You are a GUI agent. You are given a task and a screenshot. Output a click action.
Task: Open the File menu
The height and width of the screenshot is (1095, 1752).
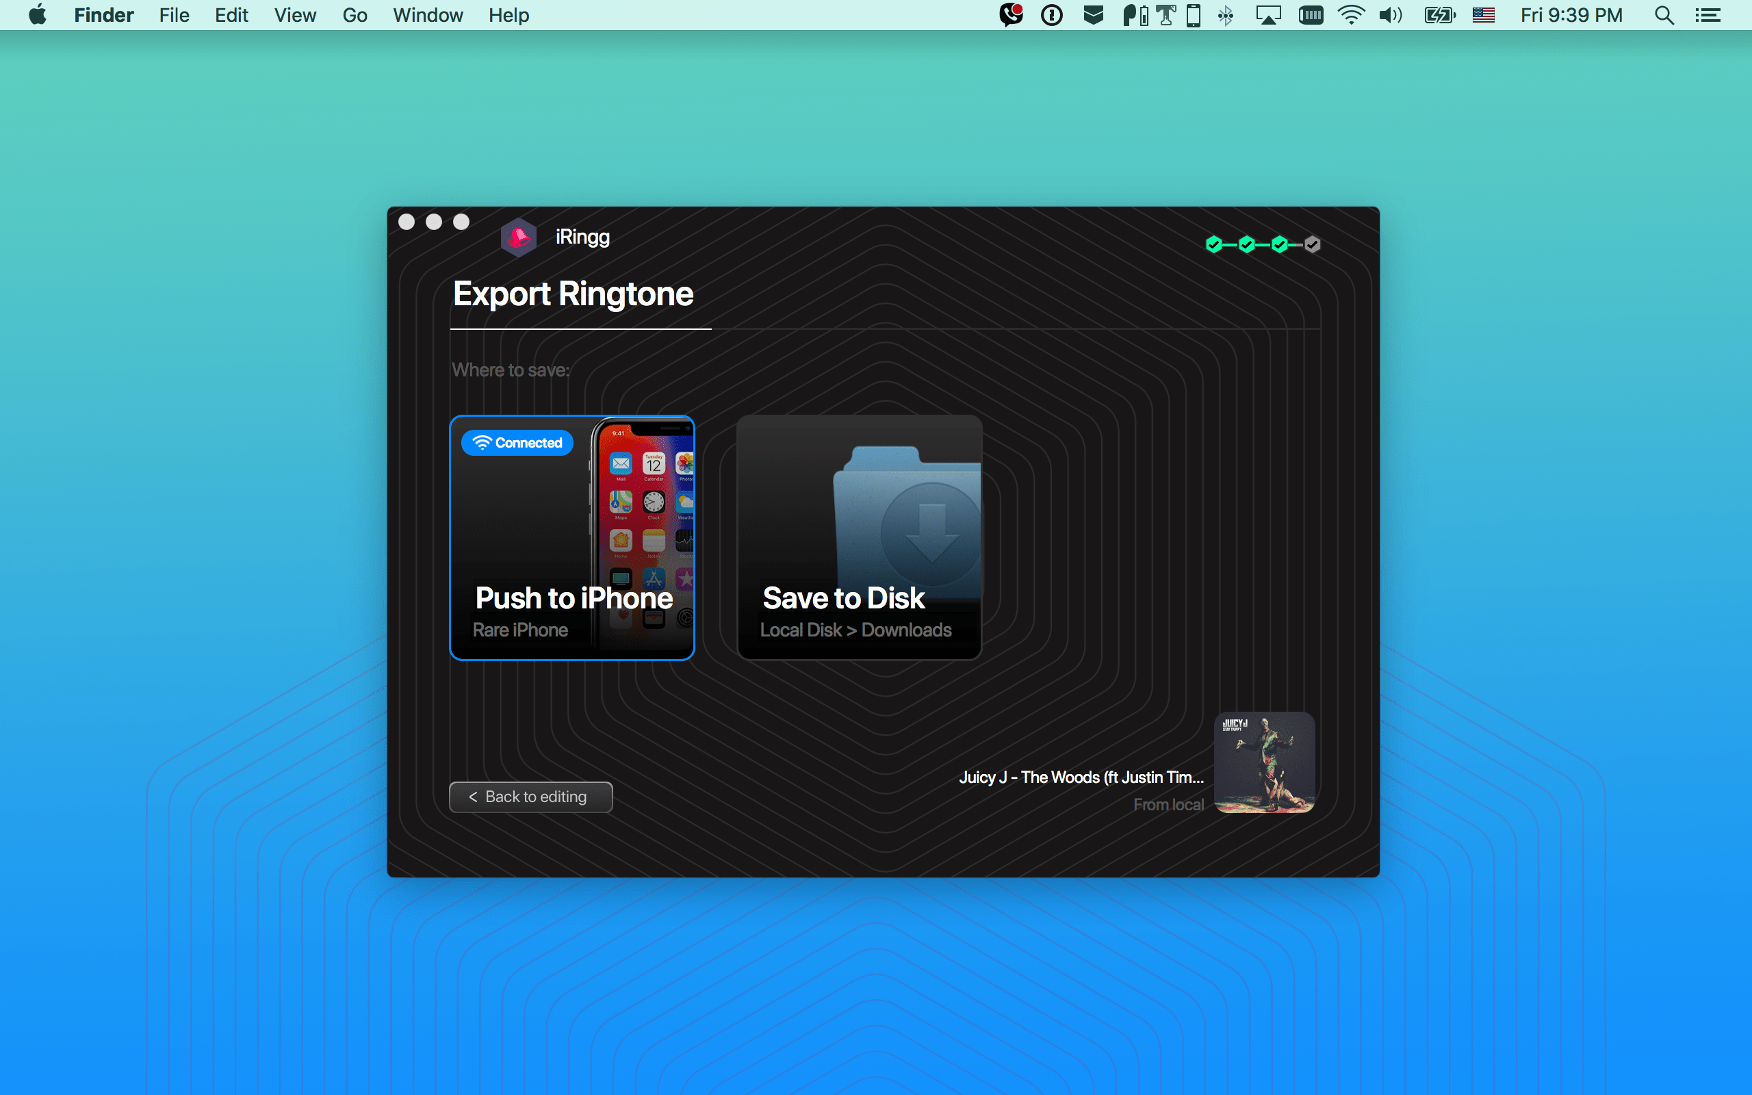pyautogui.click(x=174, y=15)
